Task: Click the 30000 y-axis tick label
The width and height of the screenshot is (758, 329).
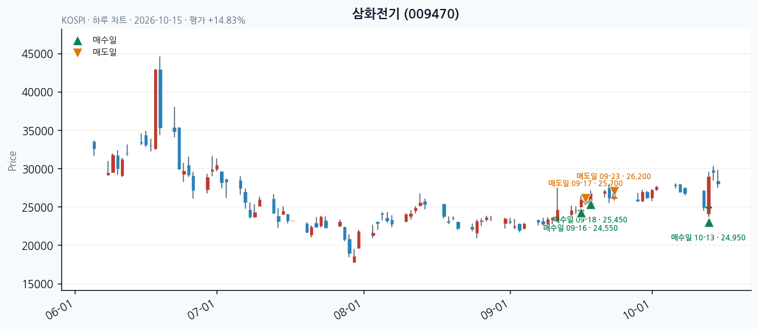Action: coord(37,169)
